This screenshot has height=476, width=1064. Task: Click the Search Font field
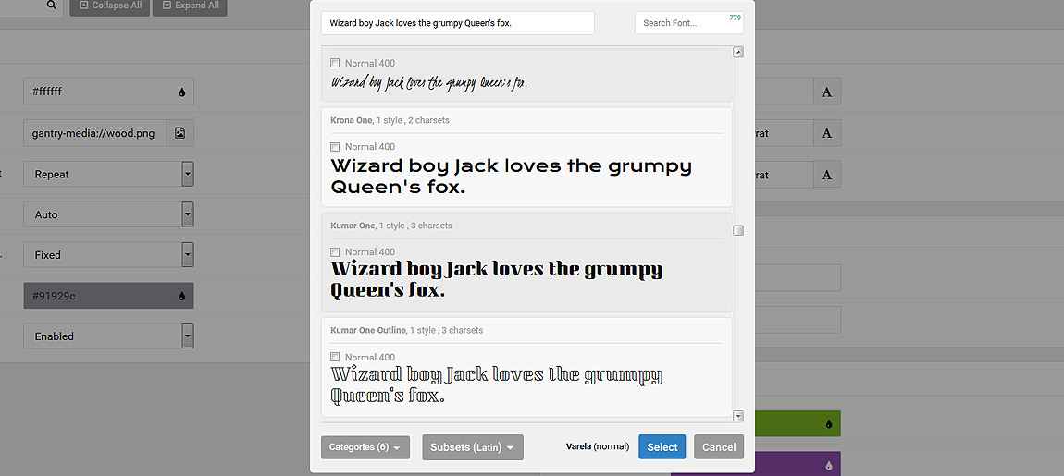pos(688,23)
